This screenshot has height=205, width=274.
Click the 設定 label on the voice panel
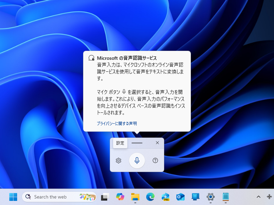120,143
